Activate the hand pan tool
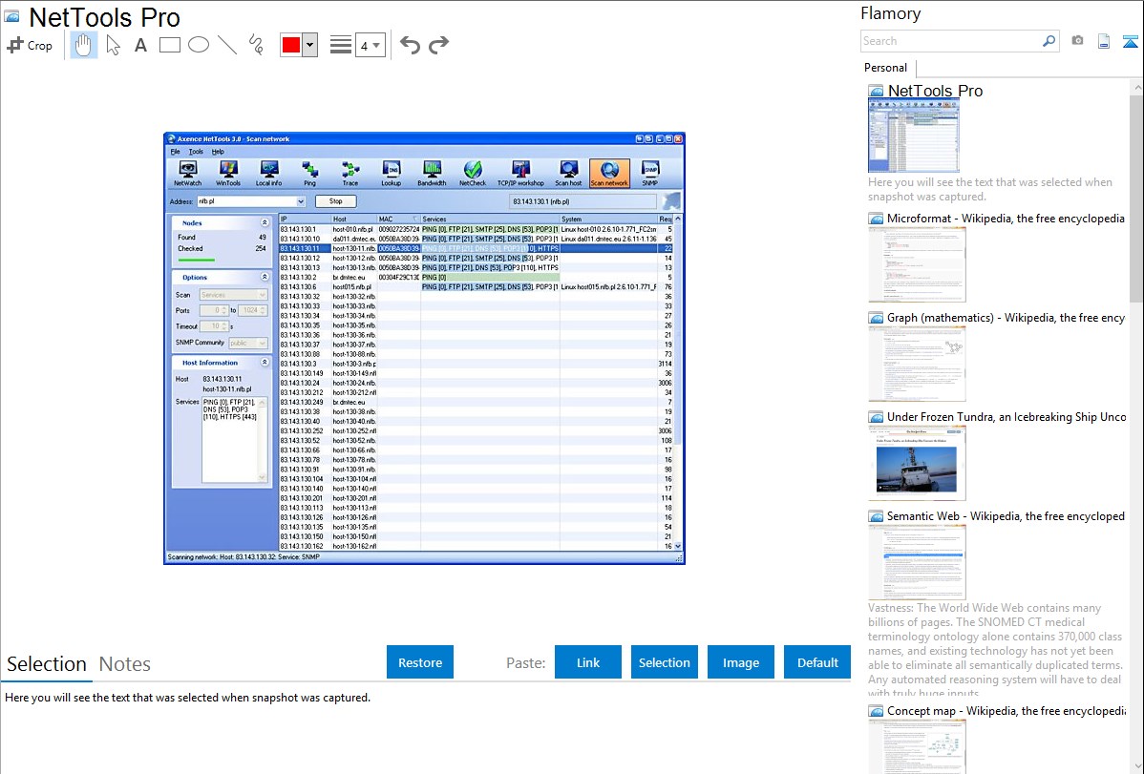Screen dimensions: 1144x774 (x=84, y=45)
